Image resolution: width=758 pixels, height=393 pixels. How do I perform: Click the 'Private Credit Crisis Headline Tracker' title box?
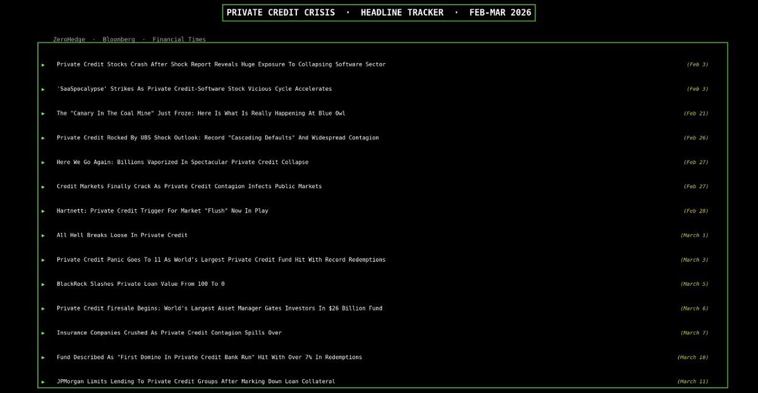click(x=379, y=13)
